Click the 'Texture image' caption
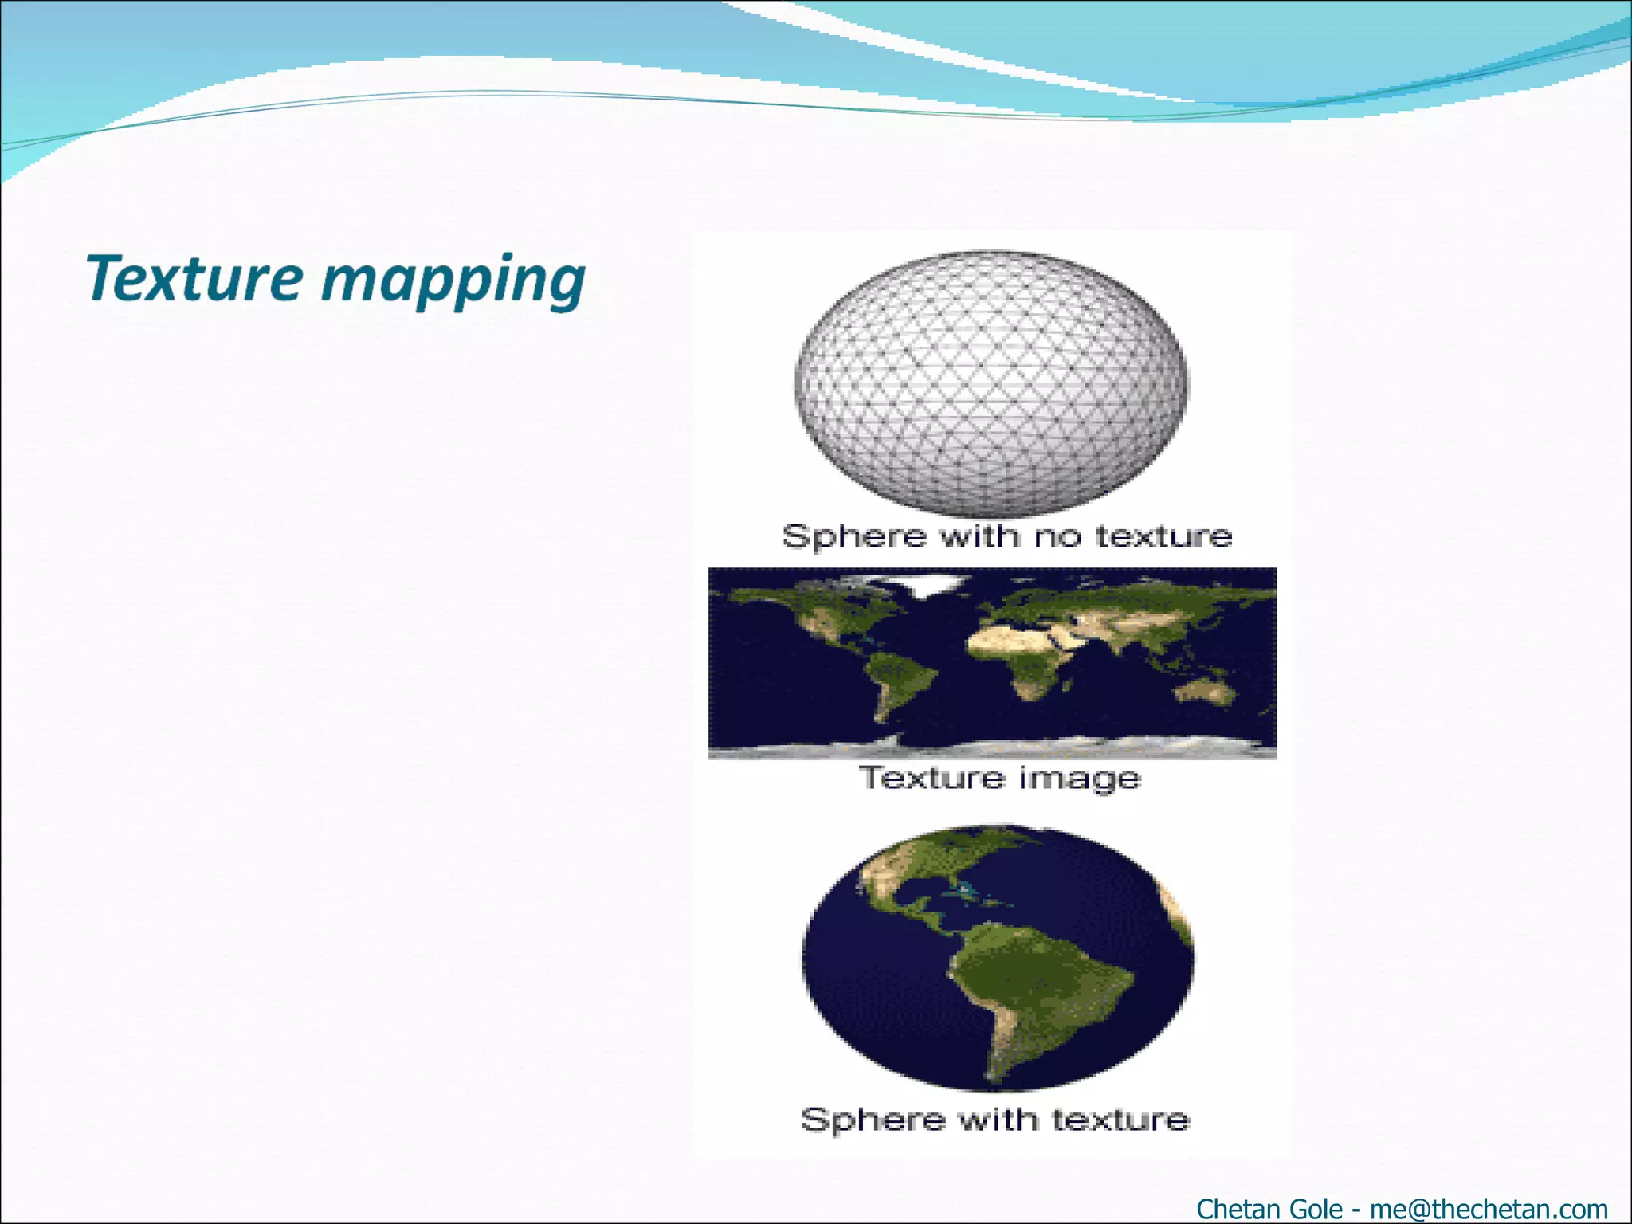 tap(1000, 777)
